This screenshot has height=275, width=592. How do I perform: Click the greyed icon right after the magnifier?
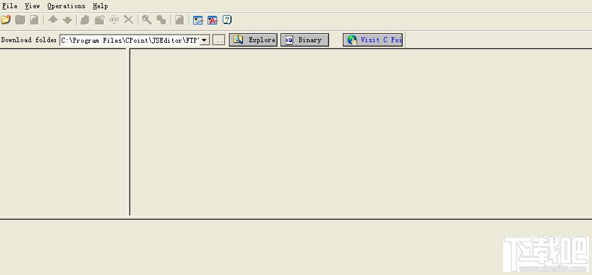pos(161,20)
